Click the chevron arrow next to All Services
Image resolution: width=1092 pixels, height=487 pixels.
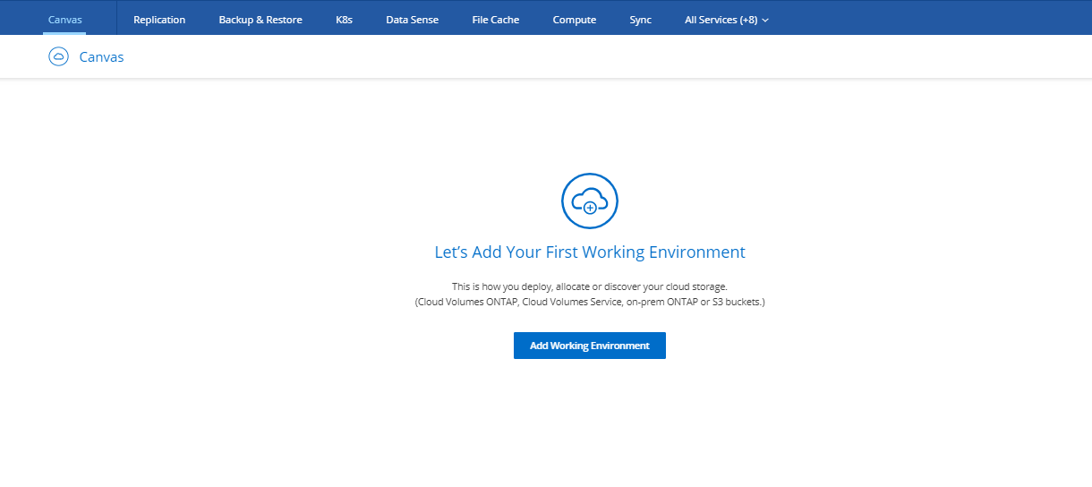765,21
